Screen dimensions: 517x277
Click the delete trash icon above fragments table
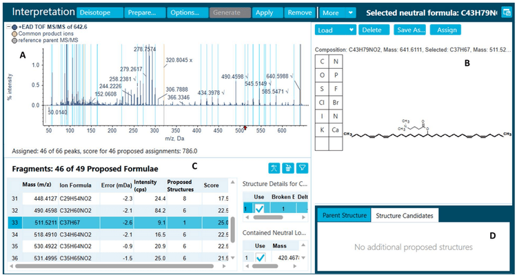point(288,167)
